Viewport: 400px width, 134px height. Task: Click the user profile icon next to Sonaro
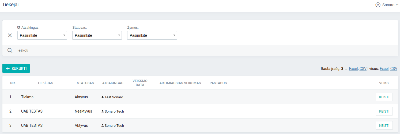[x=378, y=5]
